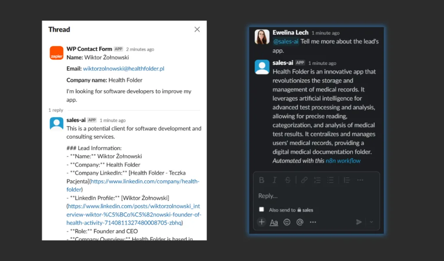The width and height of the screenshot is (444, 261).
Task: Insert a link with the composer link icon
Action: [304, 180]
